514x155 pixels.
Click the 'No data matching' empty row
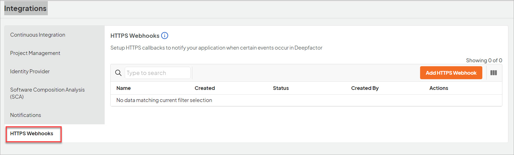pos(306,100)
